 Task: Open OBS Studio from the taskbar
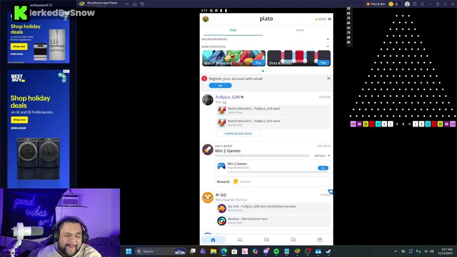click(x=308, y=251)
